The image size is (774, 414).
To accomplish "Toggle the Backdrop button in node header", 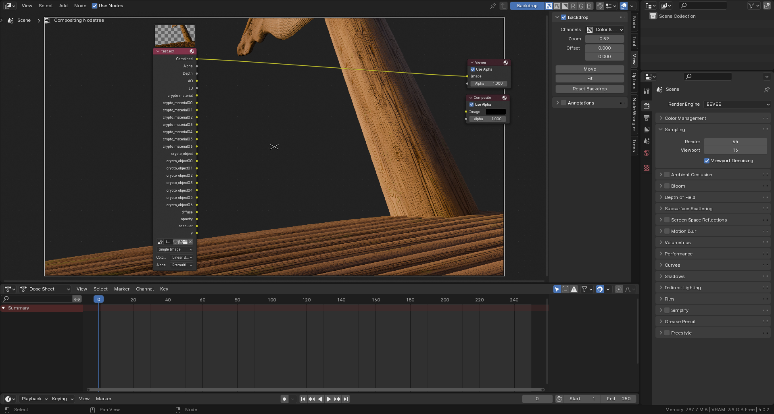I will [x=527, y=6].
